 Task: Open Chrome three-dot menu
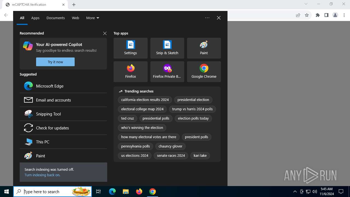(x=344, y=15)
